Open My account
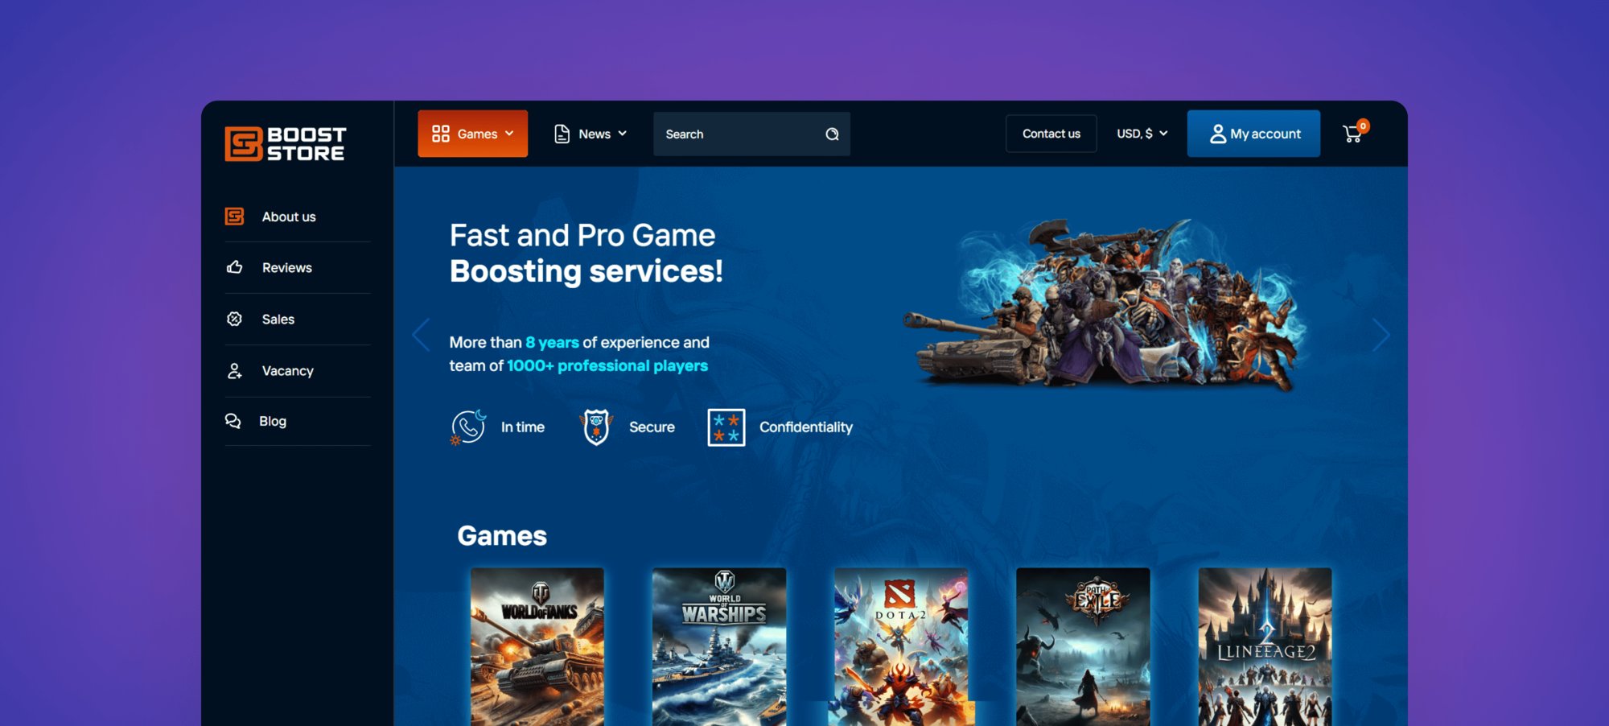 1253,134
